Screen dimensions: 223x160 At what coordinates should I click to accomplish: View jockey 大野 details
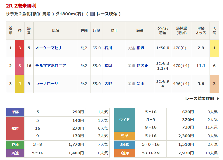tap(108, 84)
